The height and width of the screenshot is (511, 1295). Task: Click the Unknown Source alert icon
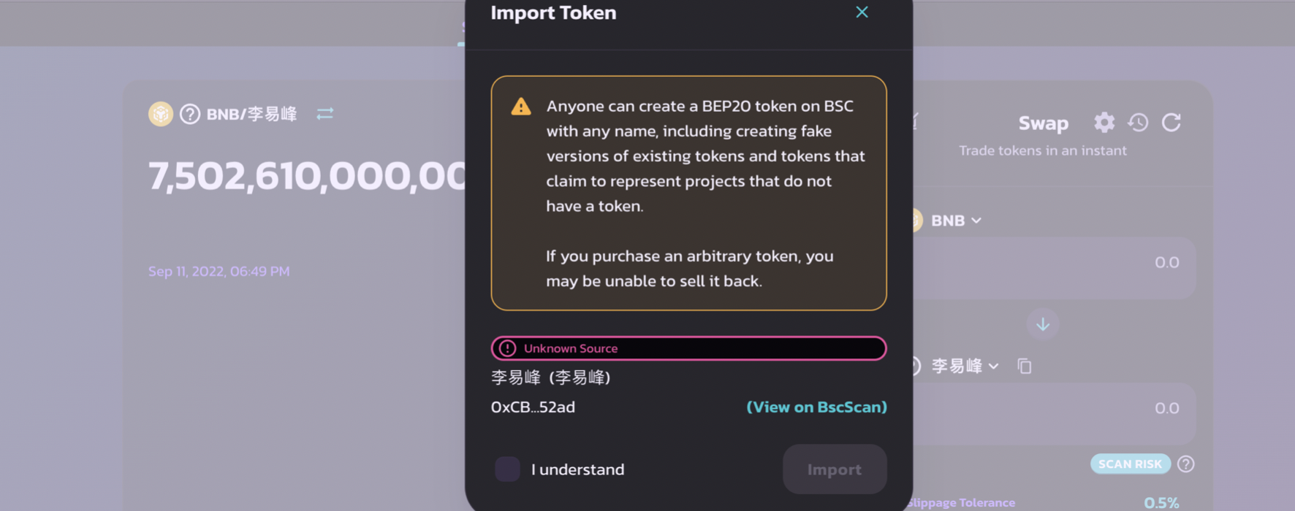(507, 348)
